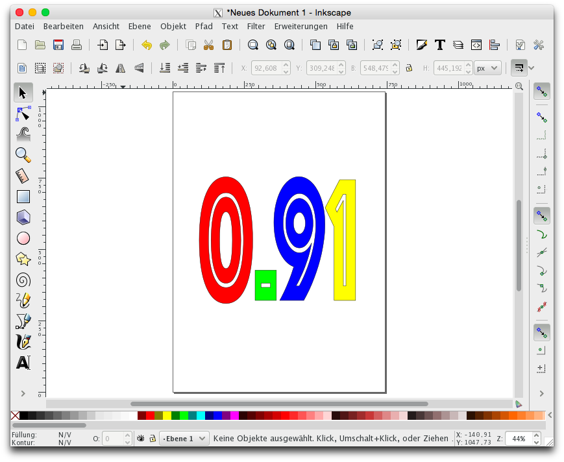
Task: Open the Erweiterungen menu
Action: pyautogui.click(x=300, y=27)
